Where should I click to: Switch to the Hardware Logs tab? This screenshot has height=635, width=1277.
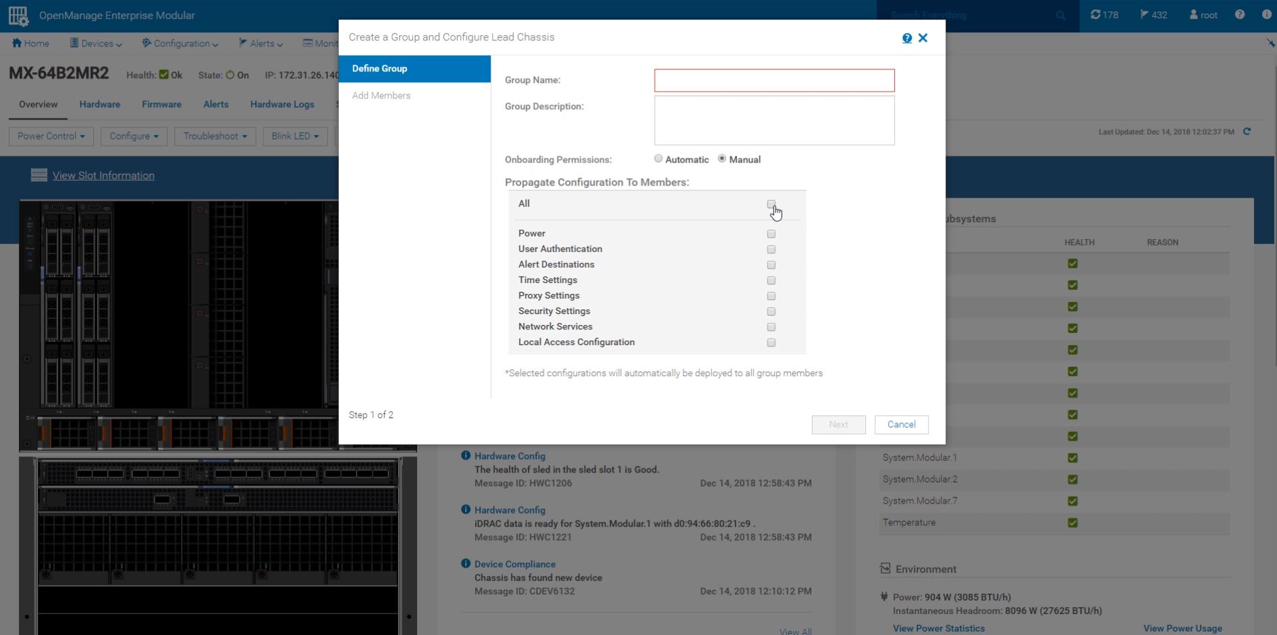click(x=282, y=104)
